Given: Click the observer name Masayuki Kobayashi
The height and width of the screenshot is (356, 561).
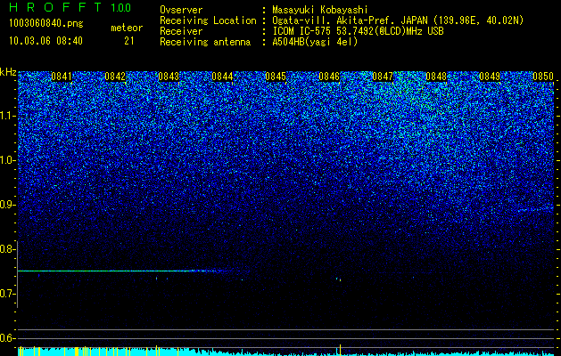Looking at the screenshot, I should coord(320,10).
